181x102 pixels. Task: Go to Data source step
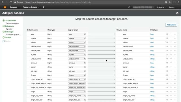(10, 26)
